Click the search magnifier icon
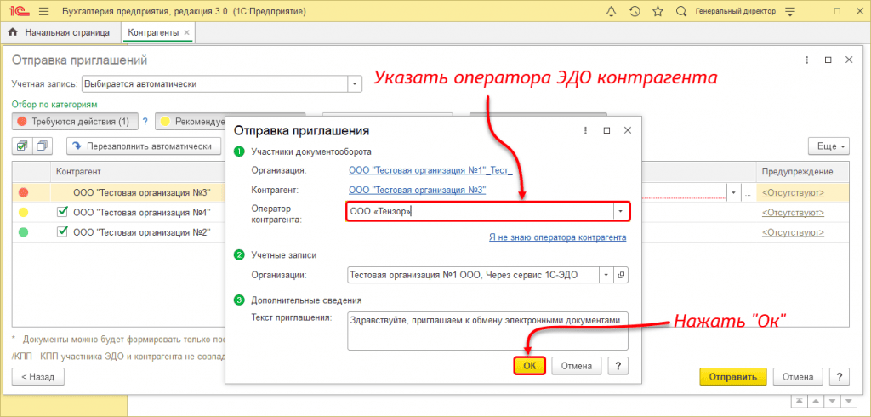Screen dimensions: 871x417 click(680, 12)
